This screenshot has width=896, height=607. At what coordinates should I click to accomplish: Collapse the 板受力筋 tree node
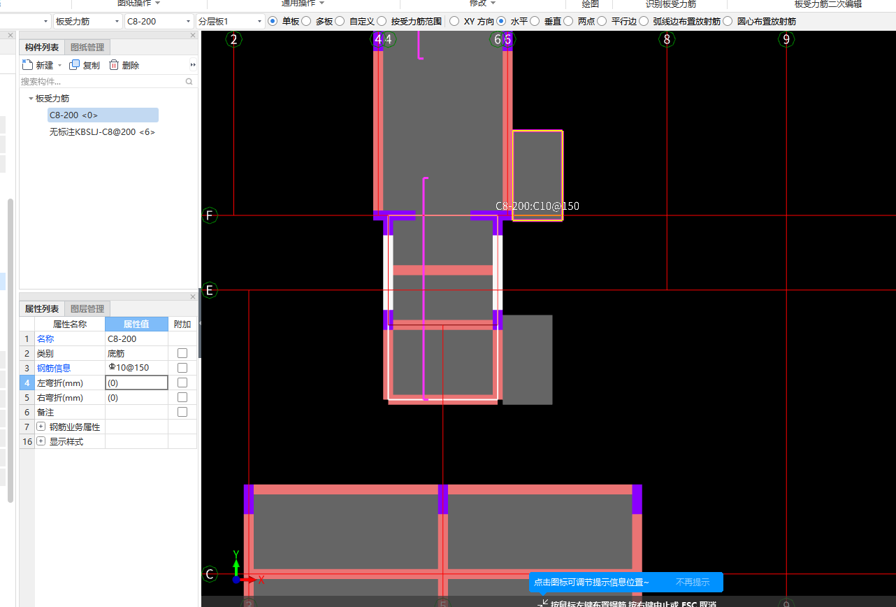[x=31, y=99]
